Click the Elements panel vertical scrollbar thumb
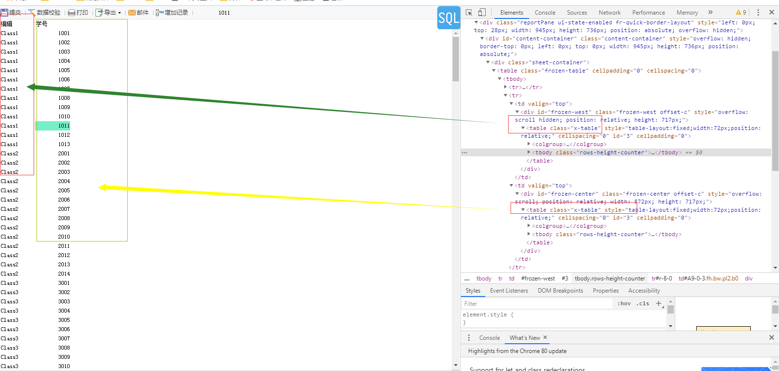 pyautogui.click(x=775, y=111)
